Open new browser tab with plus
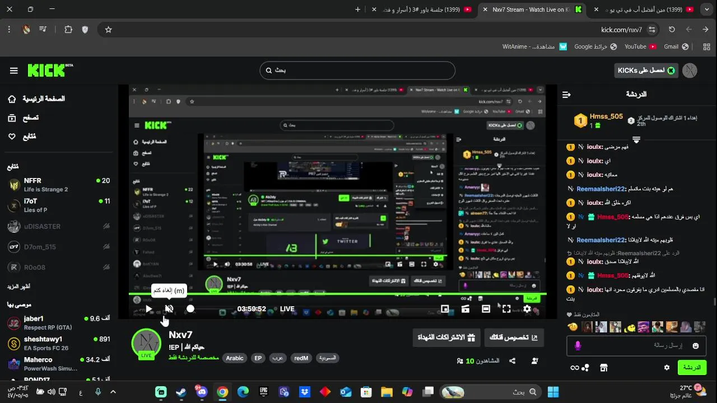Screen dimensions: 717x403 [x=358, y=10]
